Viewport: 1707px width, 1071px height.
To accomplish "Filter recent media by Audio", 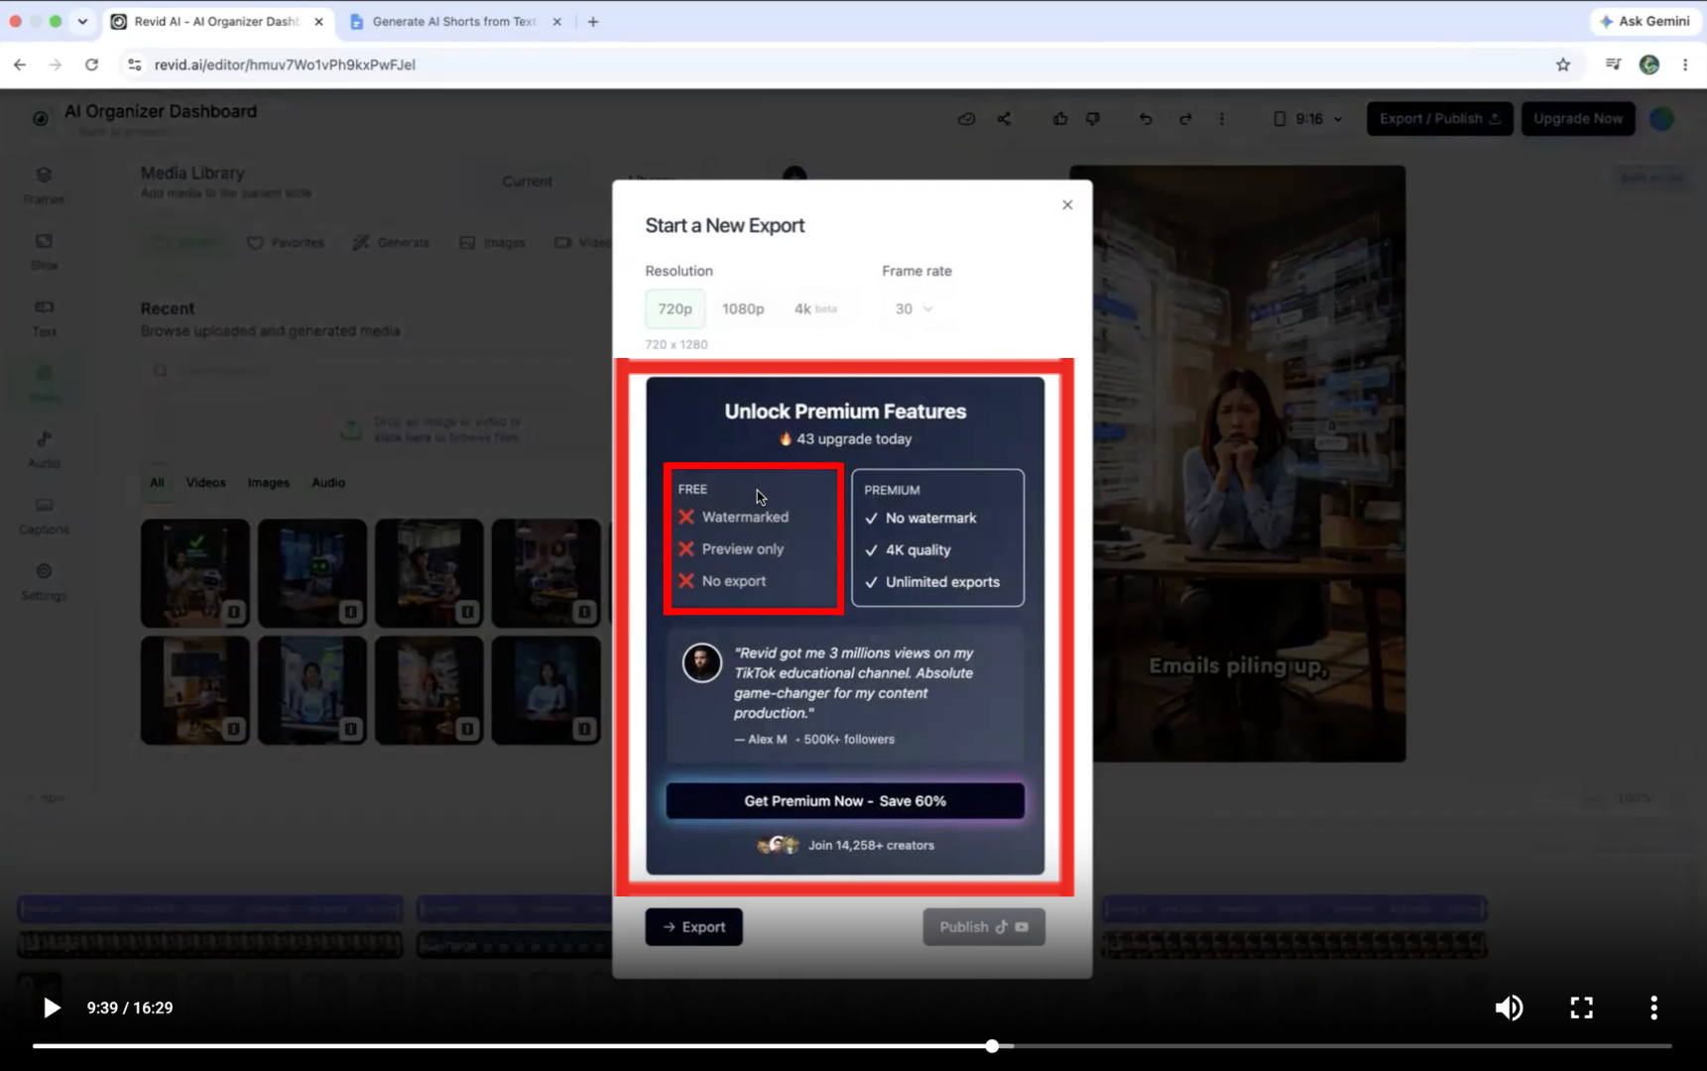I will (328, 482).
